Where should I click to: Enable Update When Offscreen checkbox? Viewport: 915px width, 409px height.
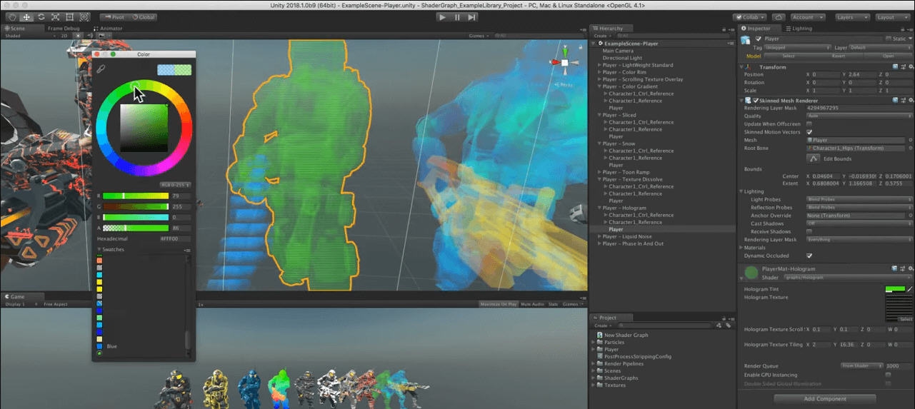(x=809, y=124)
